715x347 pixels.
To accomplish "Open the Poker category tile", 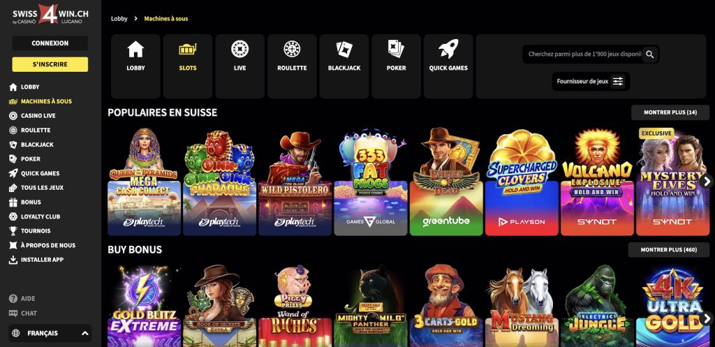I will pyautogui.click(x=397, y=66).
